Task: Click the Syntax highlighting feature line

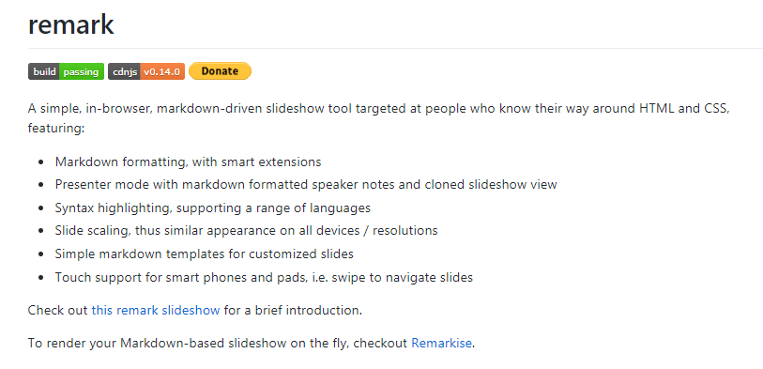Action: pyautogui.click(x=213, y=208)
